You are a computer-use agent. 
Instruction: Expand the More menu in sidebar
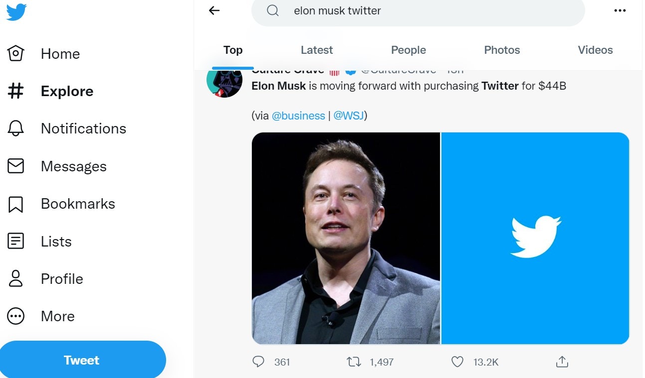coord(41,316)
